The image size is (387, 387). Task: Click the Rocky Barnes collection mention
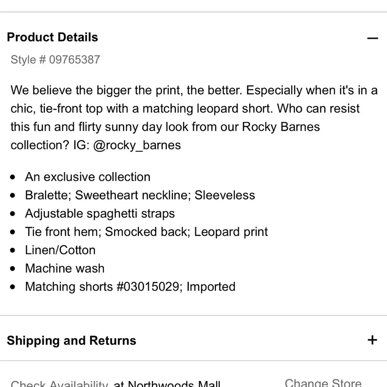click(x=281, y=127)
